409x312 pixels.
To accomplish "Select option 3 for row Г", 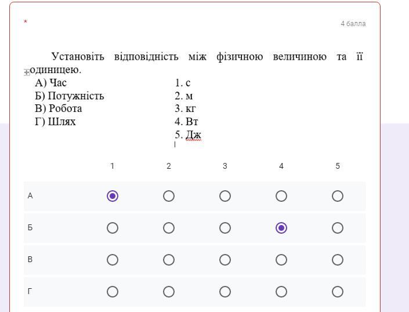I will coord(225,292).
